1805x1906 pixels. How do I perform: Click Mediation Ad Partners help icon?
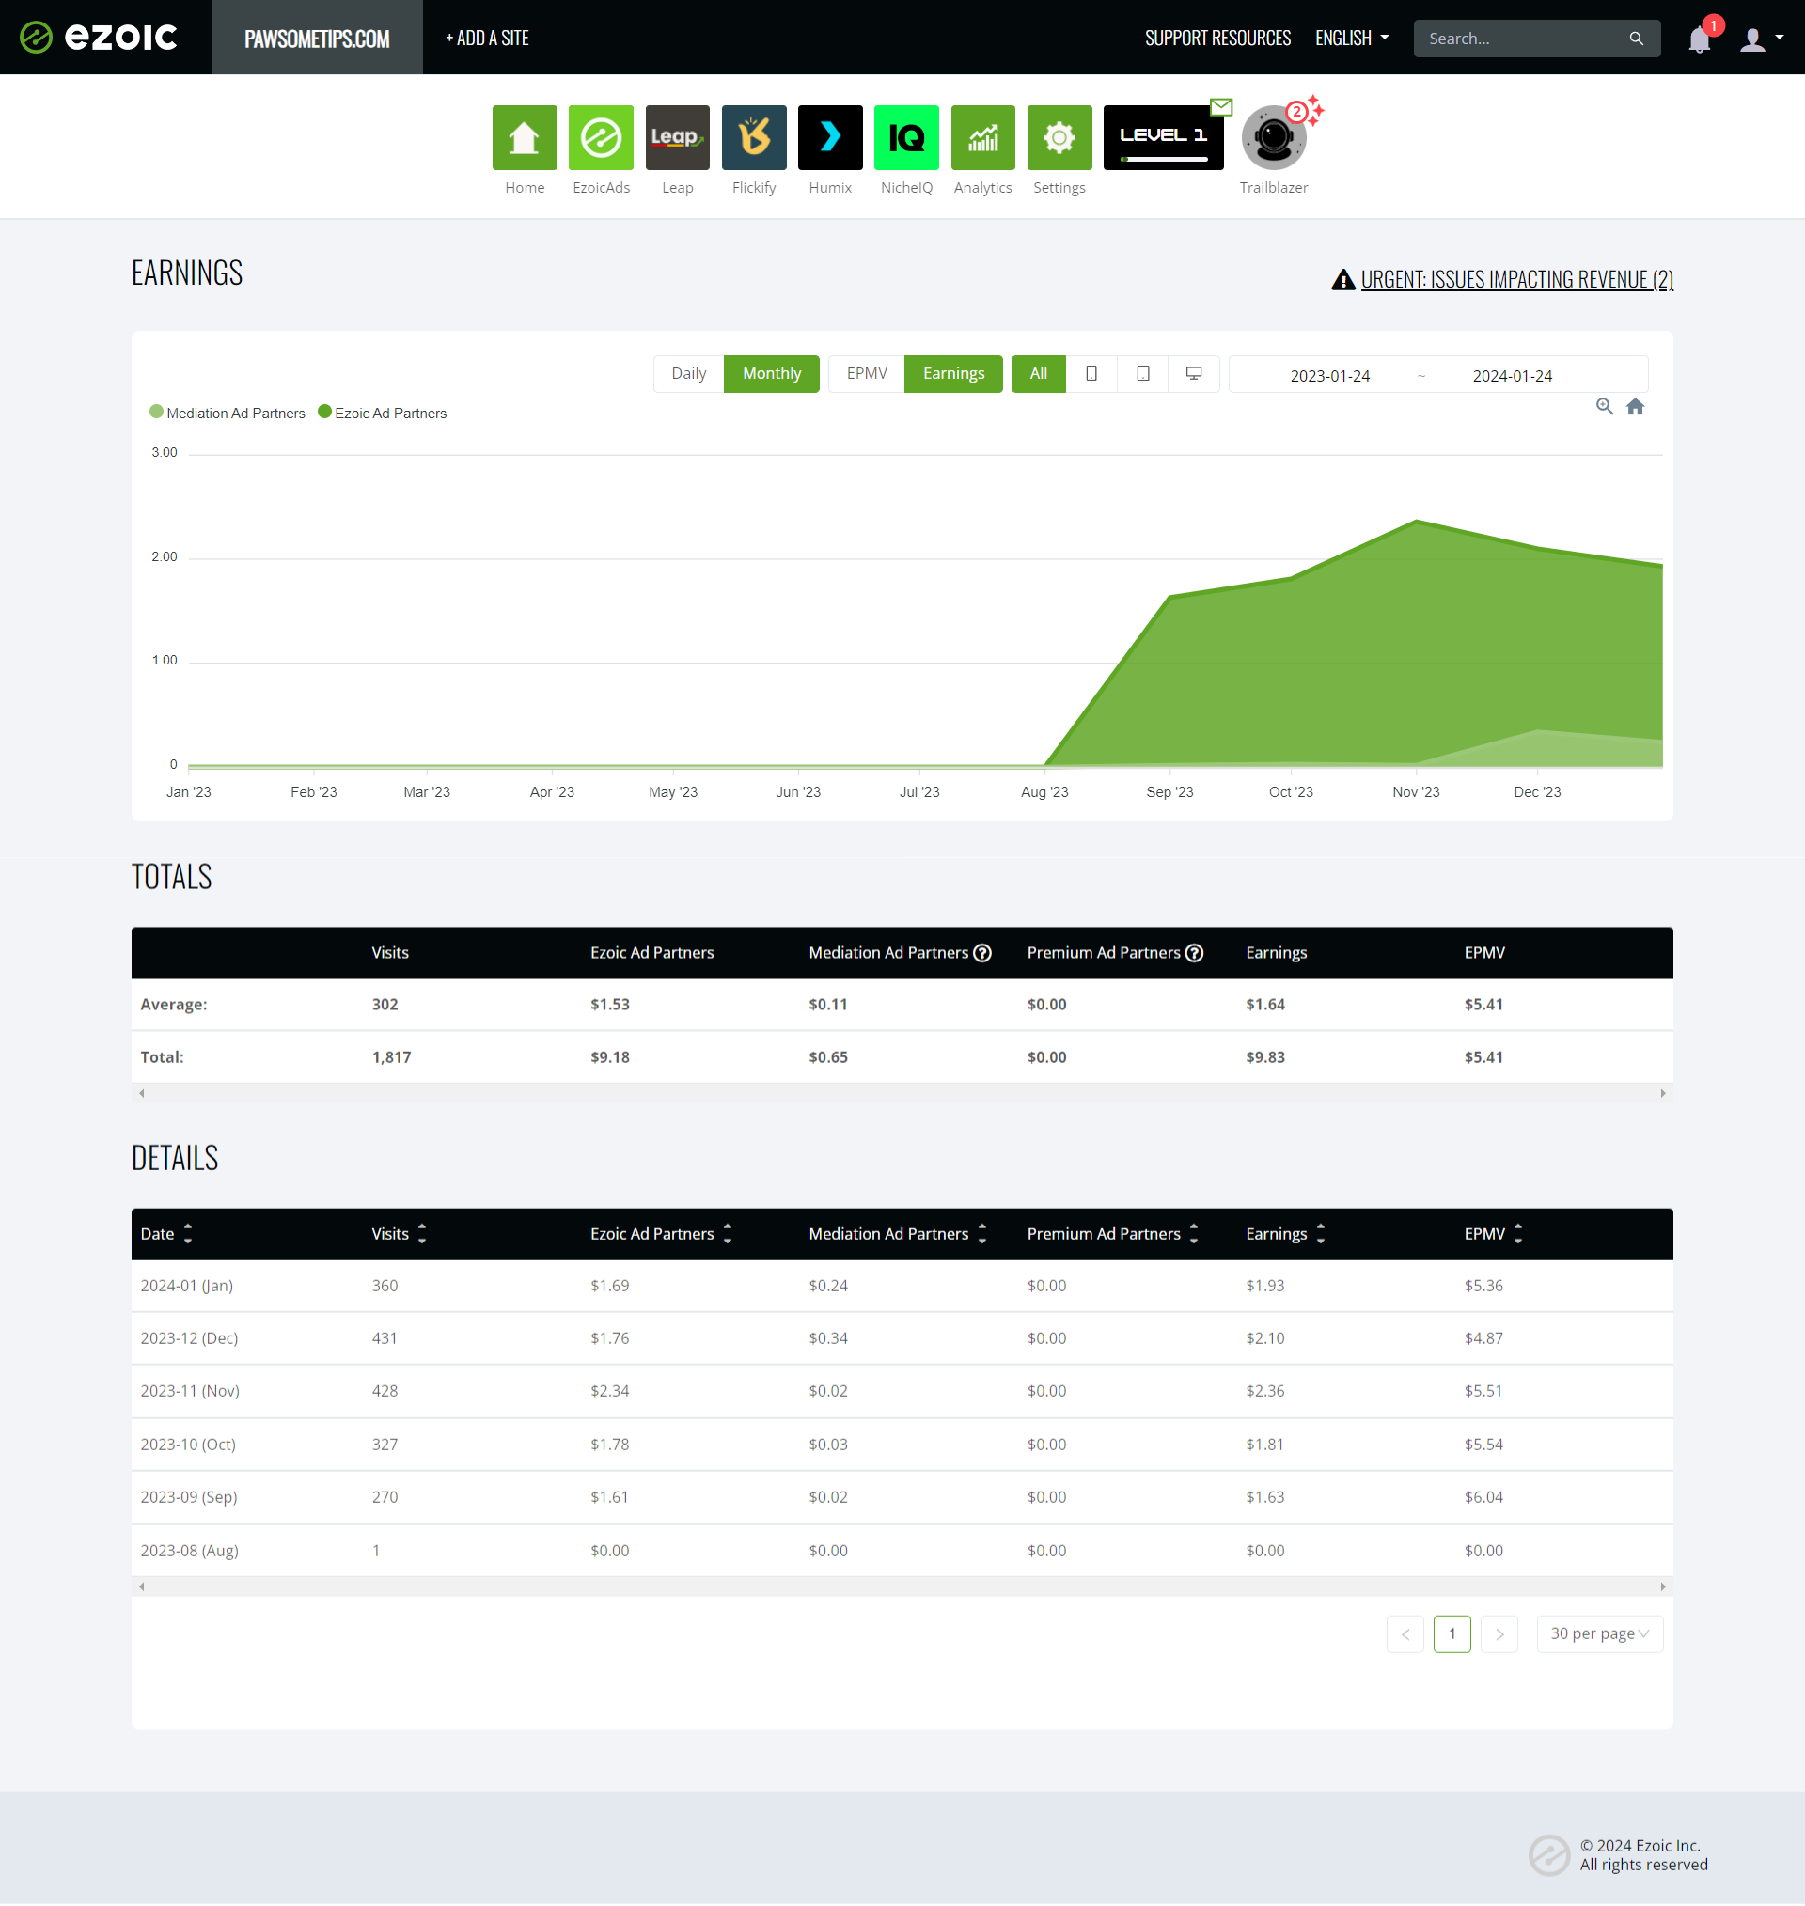982,952
